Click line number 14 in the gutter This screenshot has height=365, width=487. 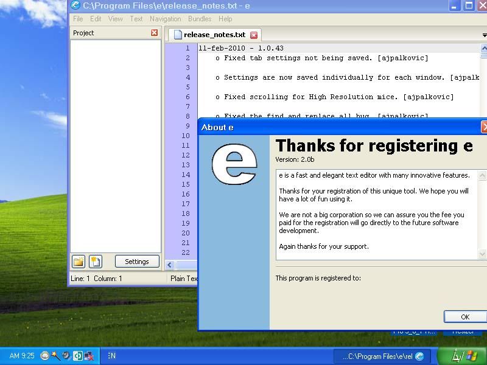coord(186,175)
